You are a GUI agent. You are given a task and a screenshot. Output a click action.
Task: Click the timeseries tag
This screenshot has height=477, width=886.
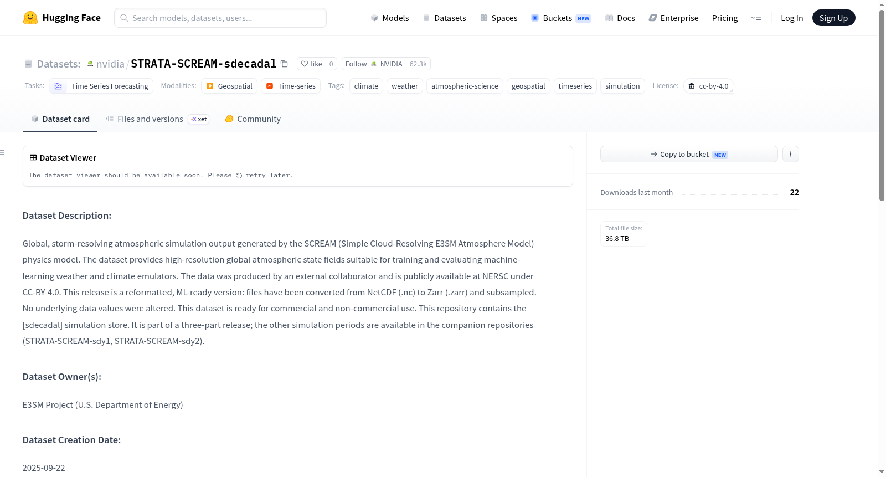[x=575, y=86]
